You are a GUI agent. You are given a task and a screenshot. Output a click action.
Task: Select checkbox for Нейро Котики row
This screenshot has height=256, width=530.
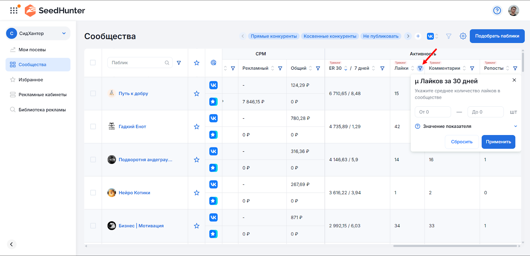coord(93,193)
